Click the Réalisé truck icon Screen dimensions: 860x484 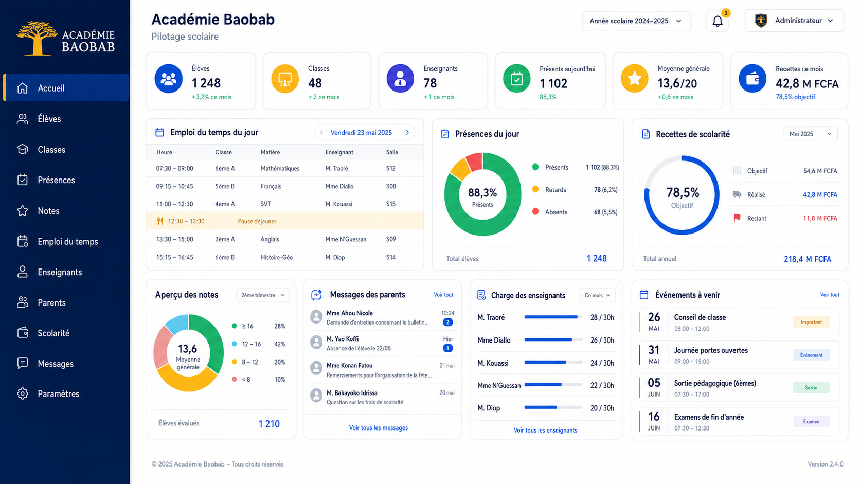pyautogui.click(x=737, y=194)
